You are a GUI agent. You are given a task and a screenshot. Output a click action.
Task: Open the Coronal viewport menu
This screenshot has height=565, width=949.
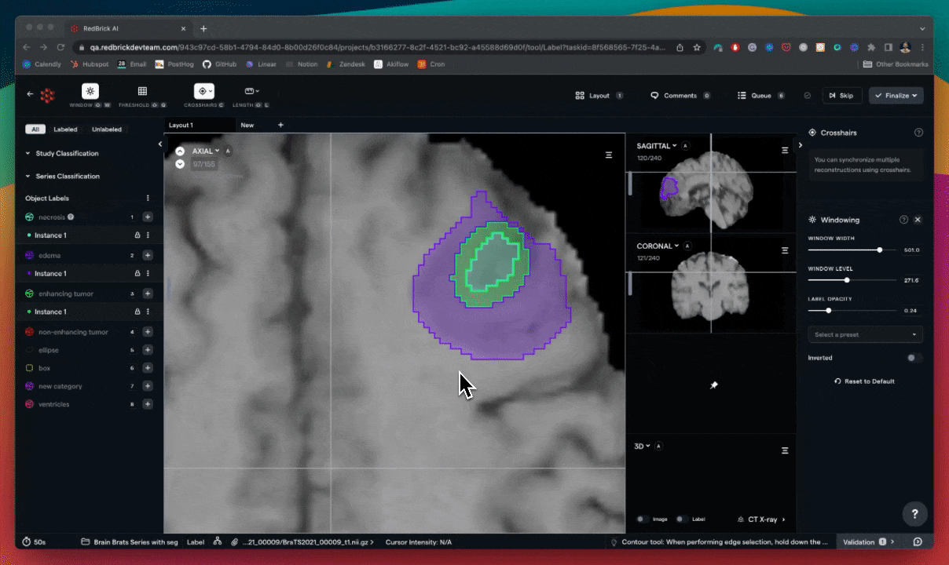tap(784, 250)
